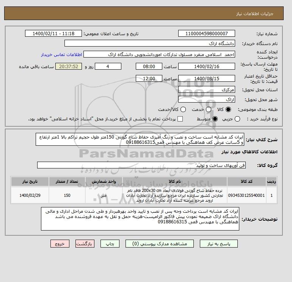Open the اطلاعات تماس خریدار link
The width and height of the screenshot is (292, 282).
click(x=61, y=55)
